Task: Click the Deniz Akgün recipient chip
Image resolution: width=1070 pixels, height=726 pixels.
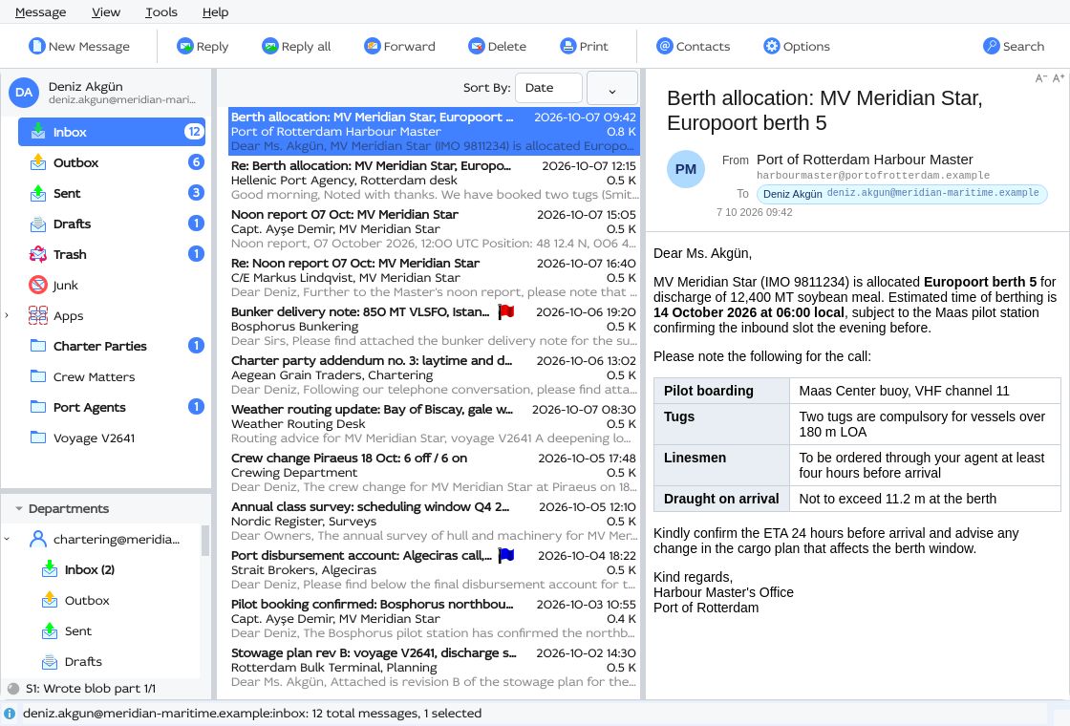Action: click(x=902, y=194)
